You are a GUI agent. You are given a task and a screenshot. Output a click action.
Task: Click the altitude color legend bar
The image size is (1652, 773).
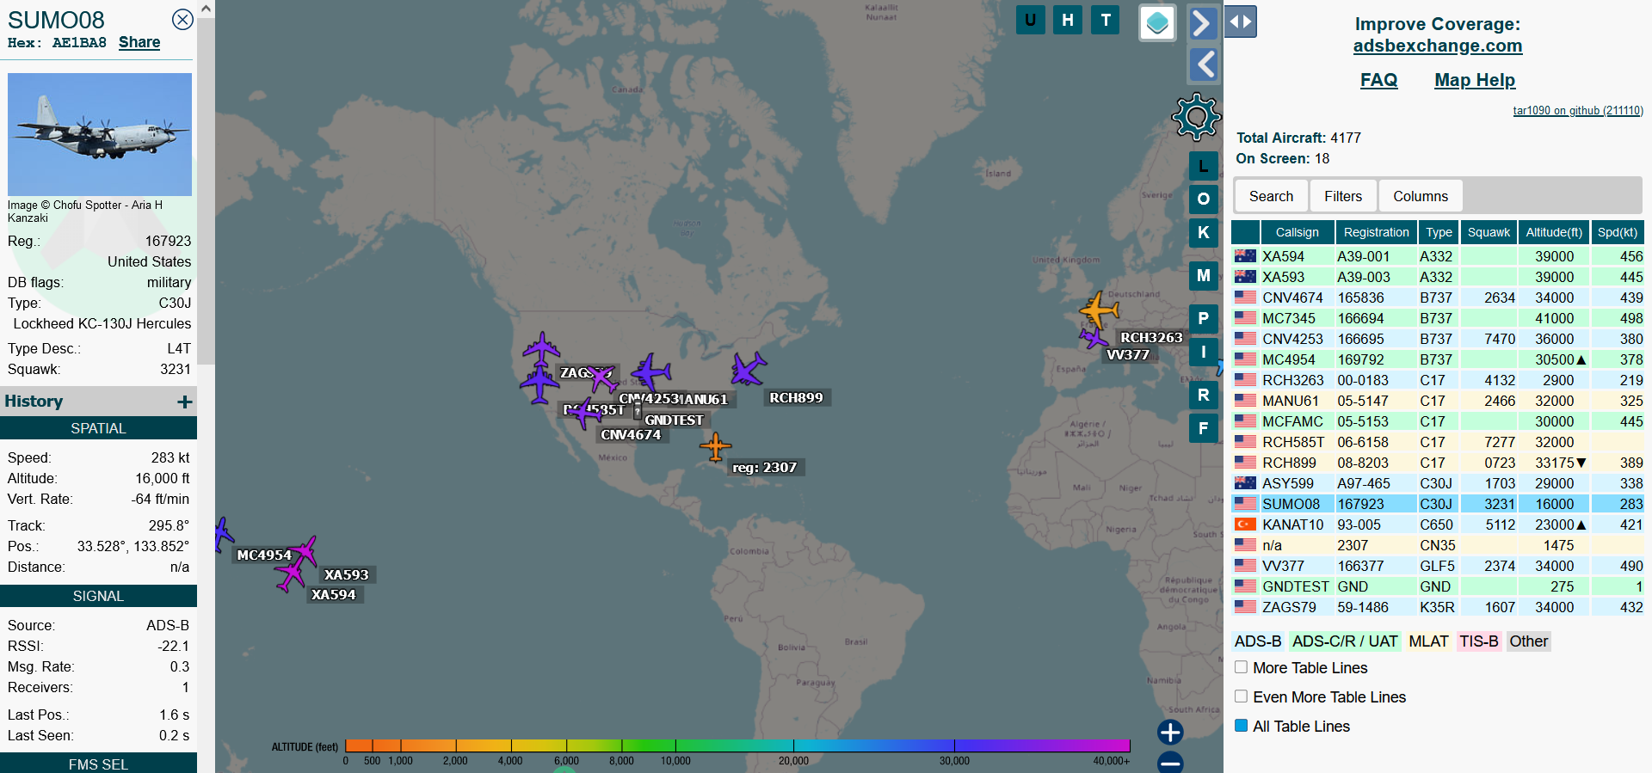pos(737,745)
